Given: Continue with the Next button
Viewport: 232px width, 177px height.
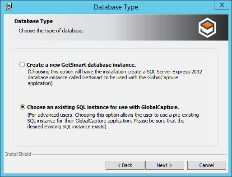Looking at the screenshot, I should pos(165,165).
